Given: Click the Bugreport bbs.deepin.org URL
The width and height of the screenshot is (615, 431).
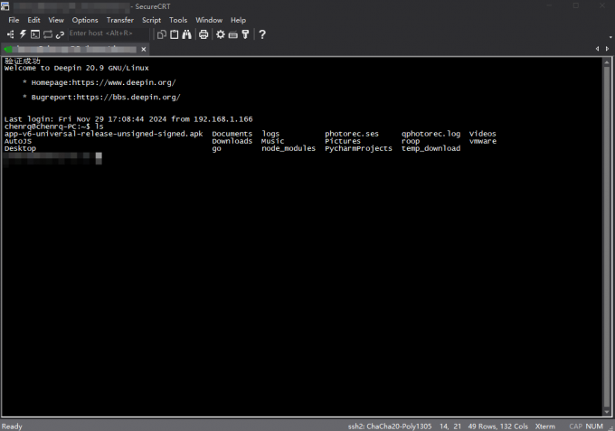Looking at the screenshot, I should [128, 98].
